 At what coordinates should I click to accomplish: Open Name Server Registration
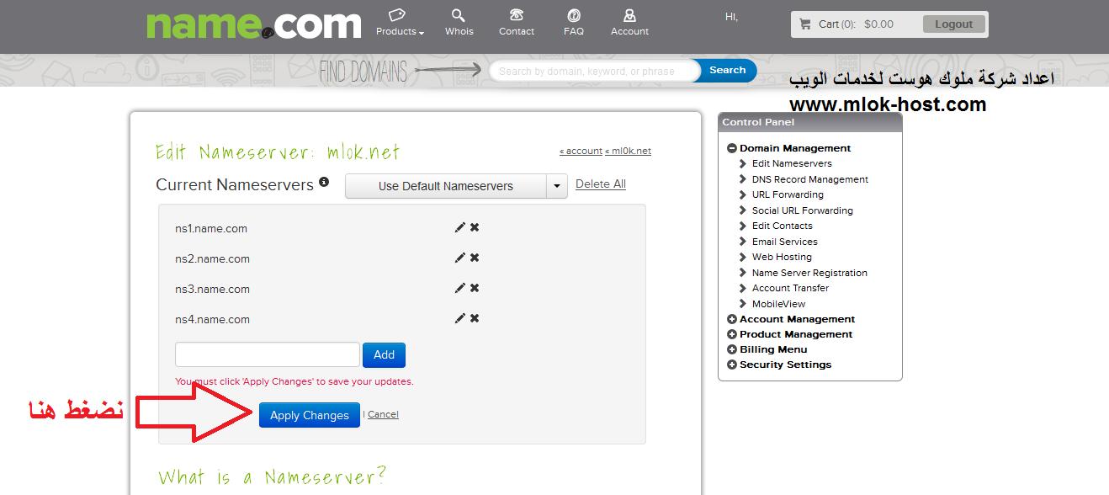click(x=809, y=273)
